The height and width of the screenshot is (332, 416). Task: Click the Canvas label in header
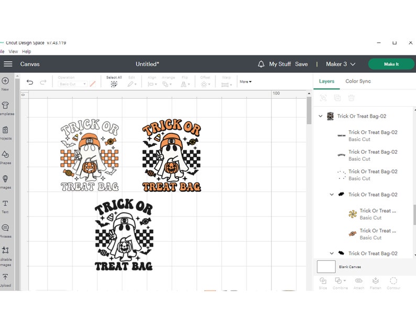(30, 64)
